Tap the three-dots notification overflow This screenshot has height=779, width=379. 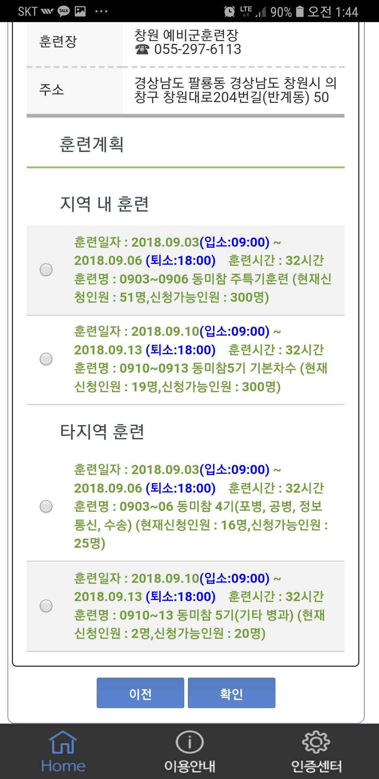click(101, 11)
